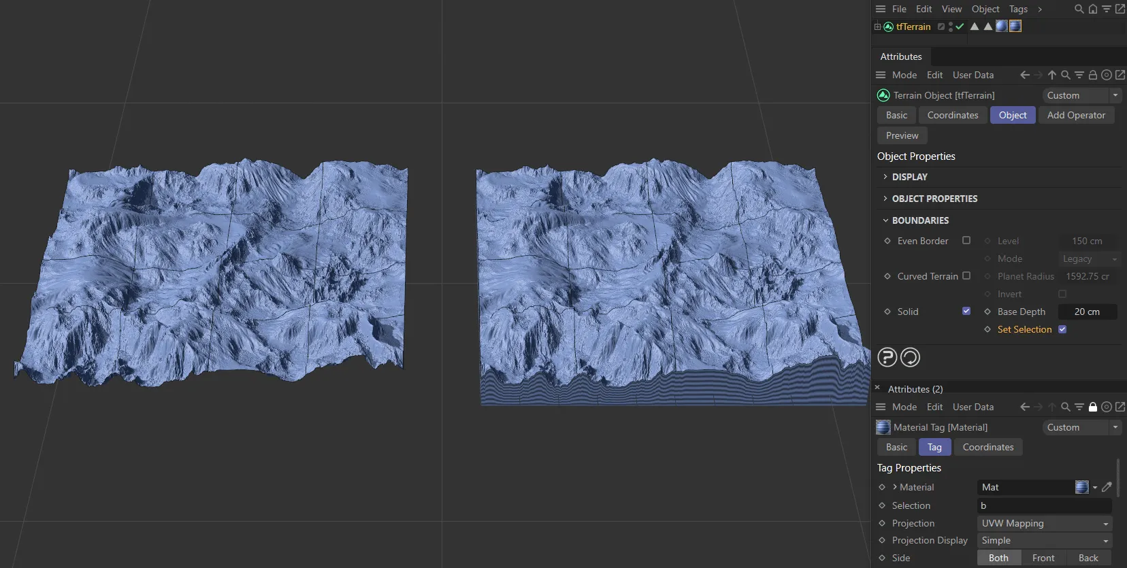Click the new window icon in upper Attributes panel
The height and width of the screenshot is (568, 1127).
click(1120, 75)
